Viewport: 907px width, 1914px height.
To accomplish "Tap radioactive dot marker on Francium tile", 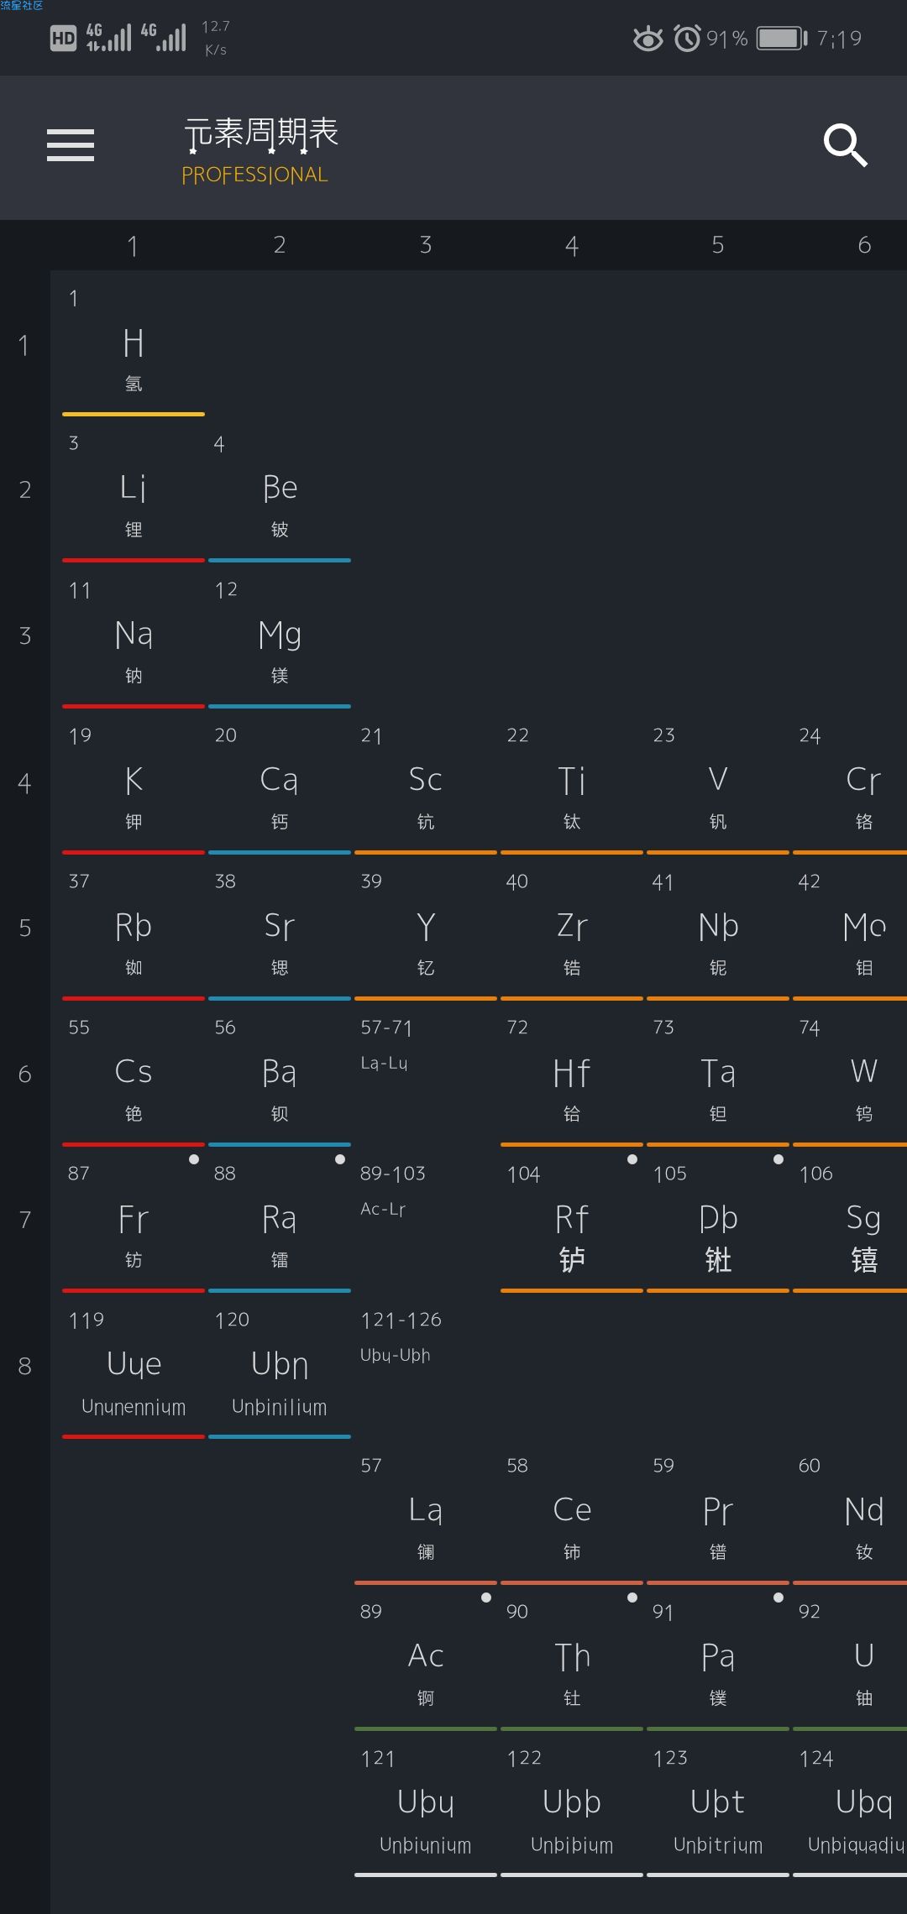I will click(x=194, y=1159).
